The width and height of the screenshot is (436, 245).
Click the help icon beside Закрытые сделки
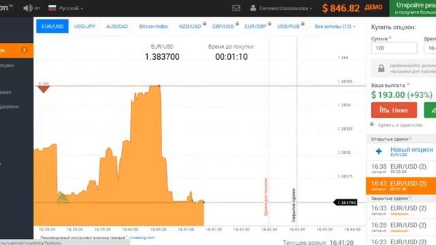(x=409, y=197)
